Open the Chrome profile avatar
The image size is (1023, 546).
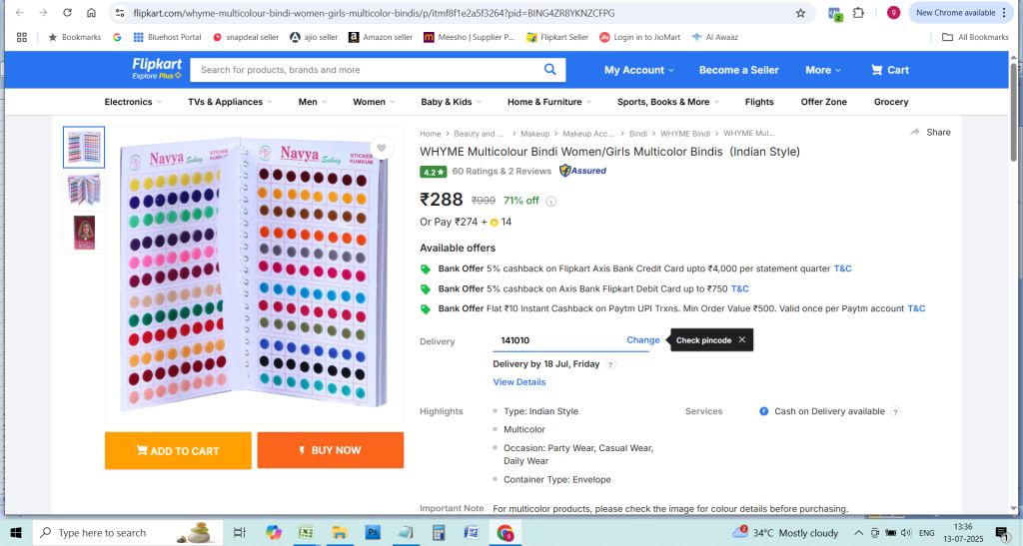[x=893, y=12]
